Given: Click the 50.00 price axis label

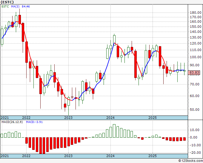Looking at the screenshot, I should click(x=195, y=110).
